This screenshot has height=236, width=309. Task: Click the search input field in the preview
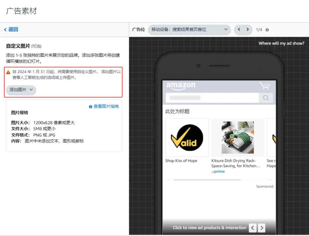212,98
